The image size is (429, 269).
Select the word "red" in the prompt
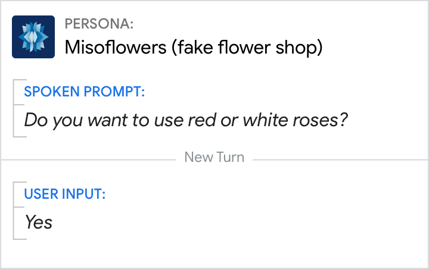coord(201,120)
